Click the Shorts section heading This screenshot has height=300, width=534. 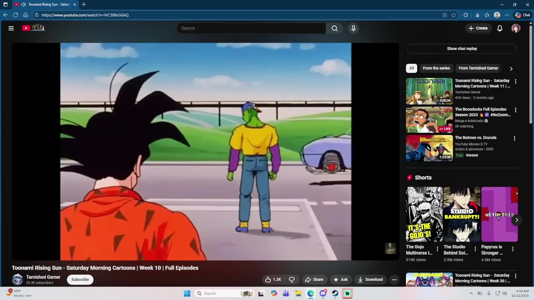pos(423,177)
